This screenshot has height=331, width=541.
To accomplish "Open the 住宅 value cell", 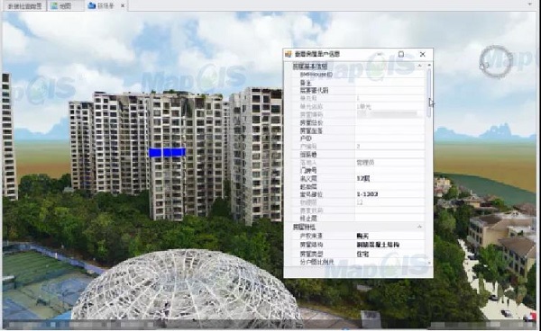I will coord(390,254).
